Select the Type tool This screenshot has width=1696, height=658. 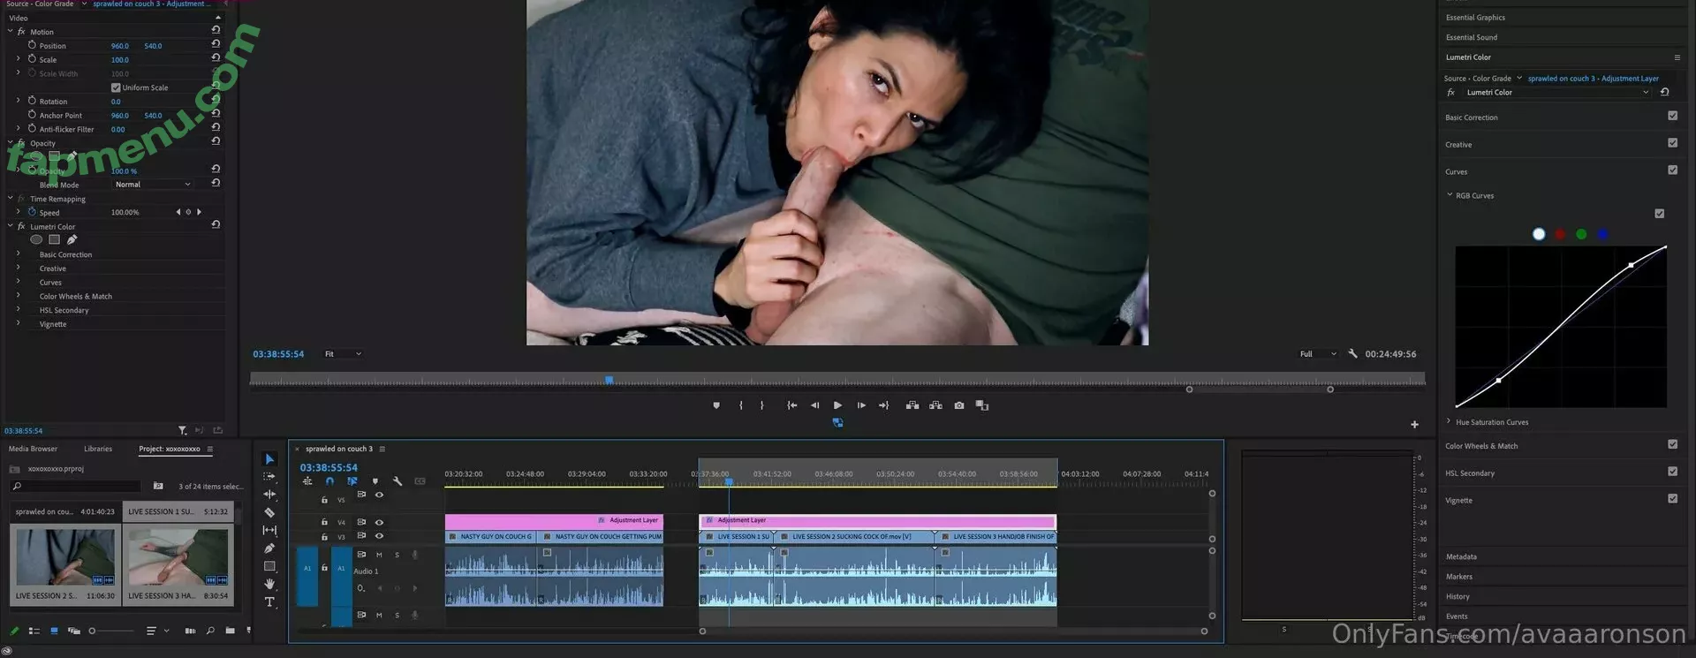point(269,601)
